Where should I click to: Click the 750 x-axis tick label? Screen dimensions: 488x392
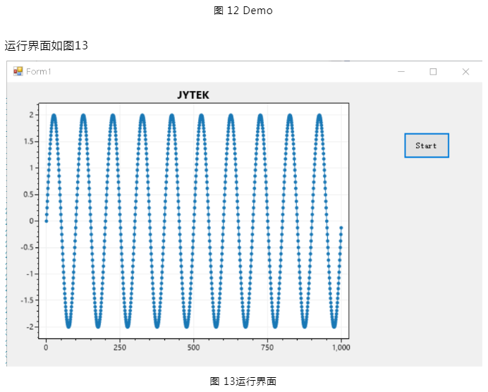[x=268, y=347]
